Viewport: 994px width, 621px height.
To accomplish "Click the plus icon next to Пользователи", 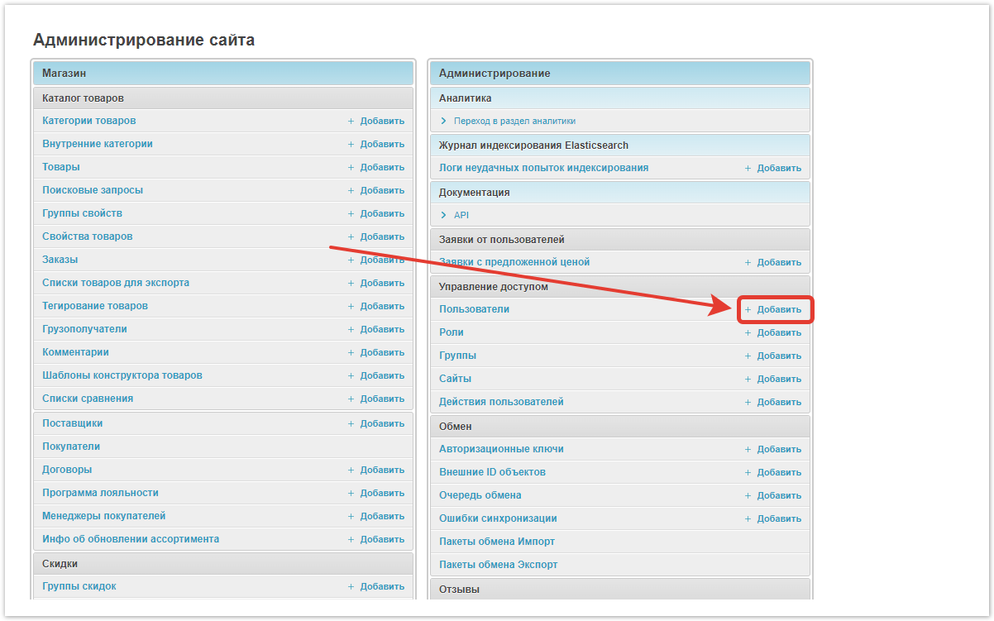I will (x=748, y=310).
